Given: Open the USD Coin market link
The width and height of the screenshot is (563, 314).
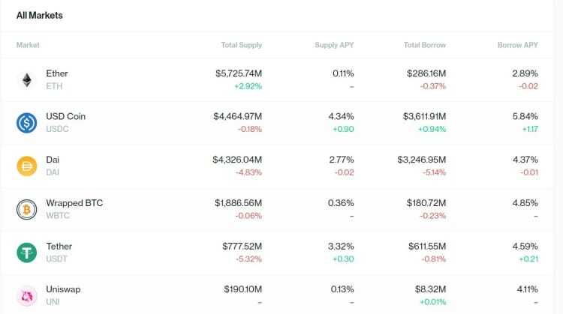Looking at the screenshot, I should click(x=64, y=117).
